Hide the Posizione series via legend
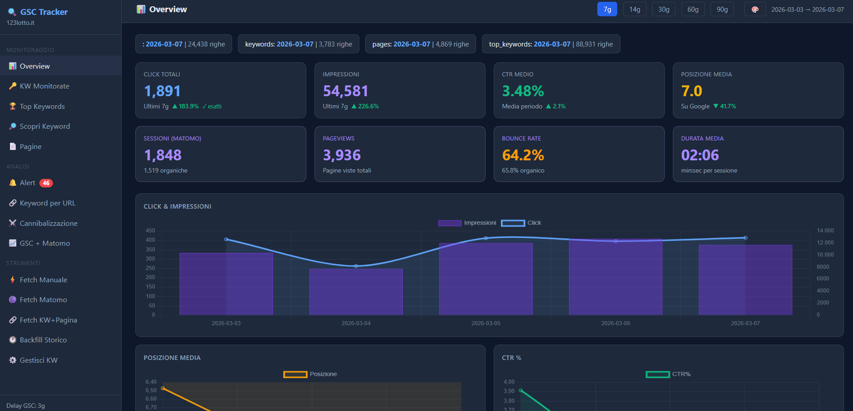The image size is (853, 411). [310, 374]
